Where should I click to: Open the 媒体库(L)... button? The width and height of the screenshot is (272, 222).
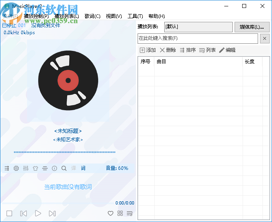(252, 27)
